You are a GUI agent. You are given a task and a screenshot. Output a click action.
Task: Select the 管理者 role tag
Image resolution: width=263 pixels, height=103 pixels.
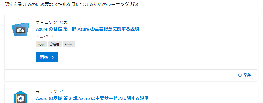[54, 44]
